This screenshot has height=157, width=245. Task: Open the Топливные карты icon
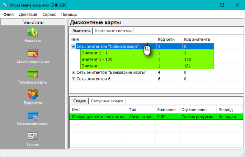pyautogui.click(x=33, y=74)
